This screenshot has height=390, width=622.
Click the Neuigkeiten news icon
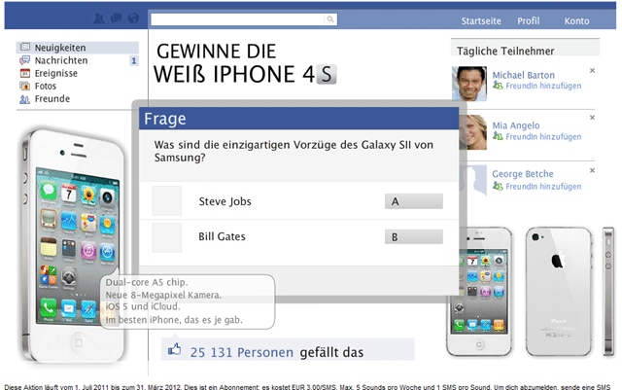click(x=25, y=47)
